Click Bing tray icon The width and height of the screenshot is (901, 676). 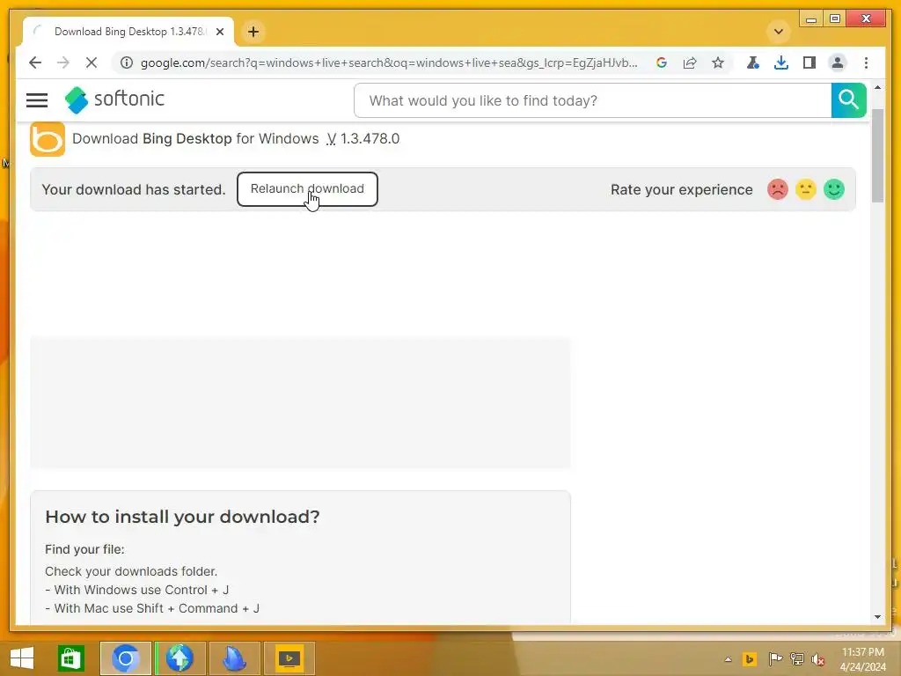pyautogui.click(x=750, y=658)
